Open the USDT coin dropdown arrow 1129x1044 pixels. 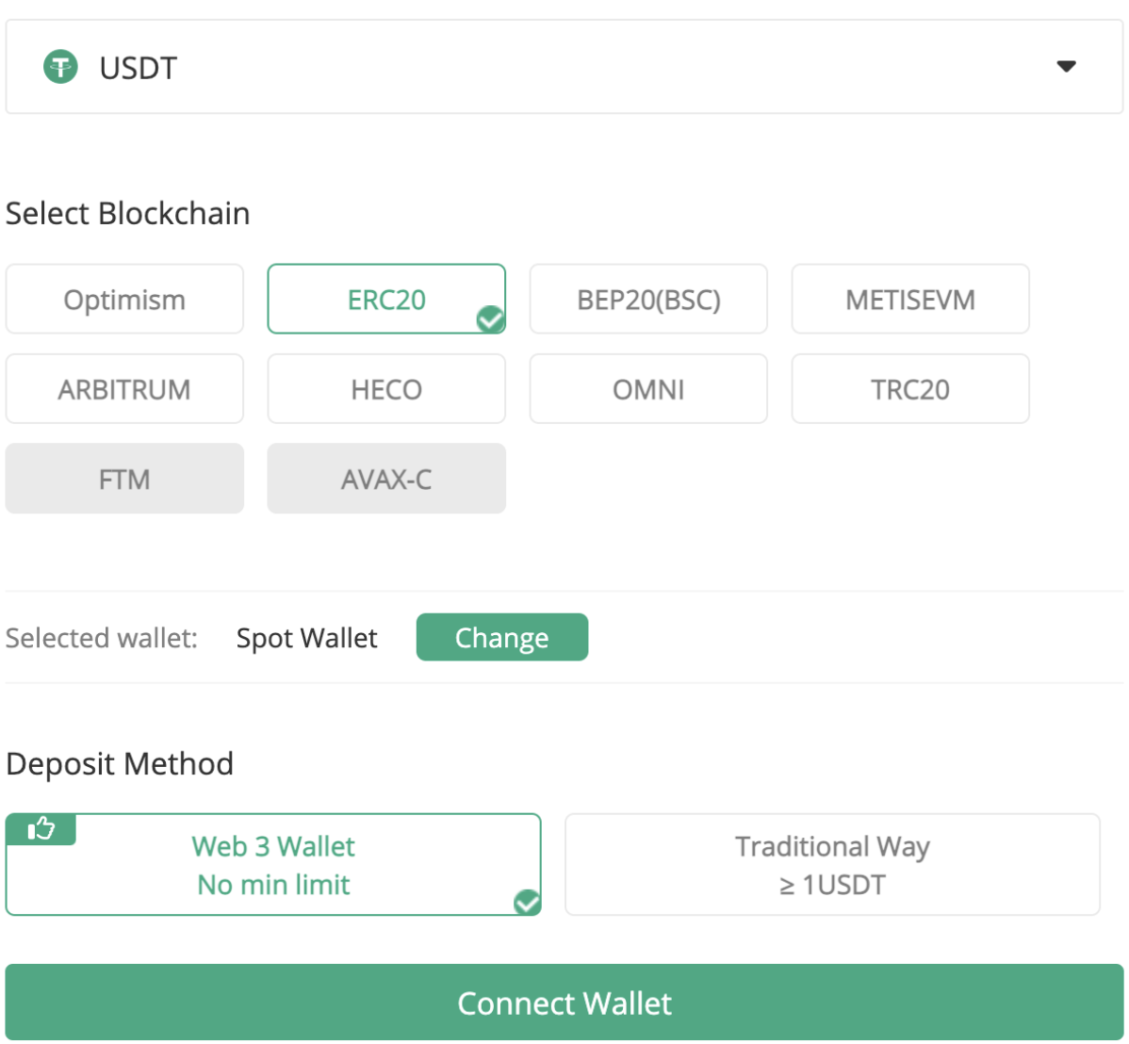click(1066, 67)
